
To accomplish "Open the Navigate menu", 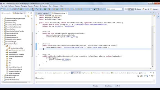I will pyautogui.click(x=24, y=6).
